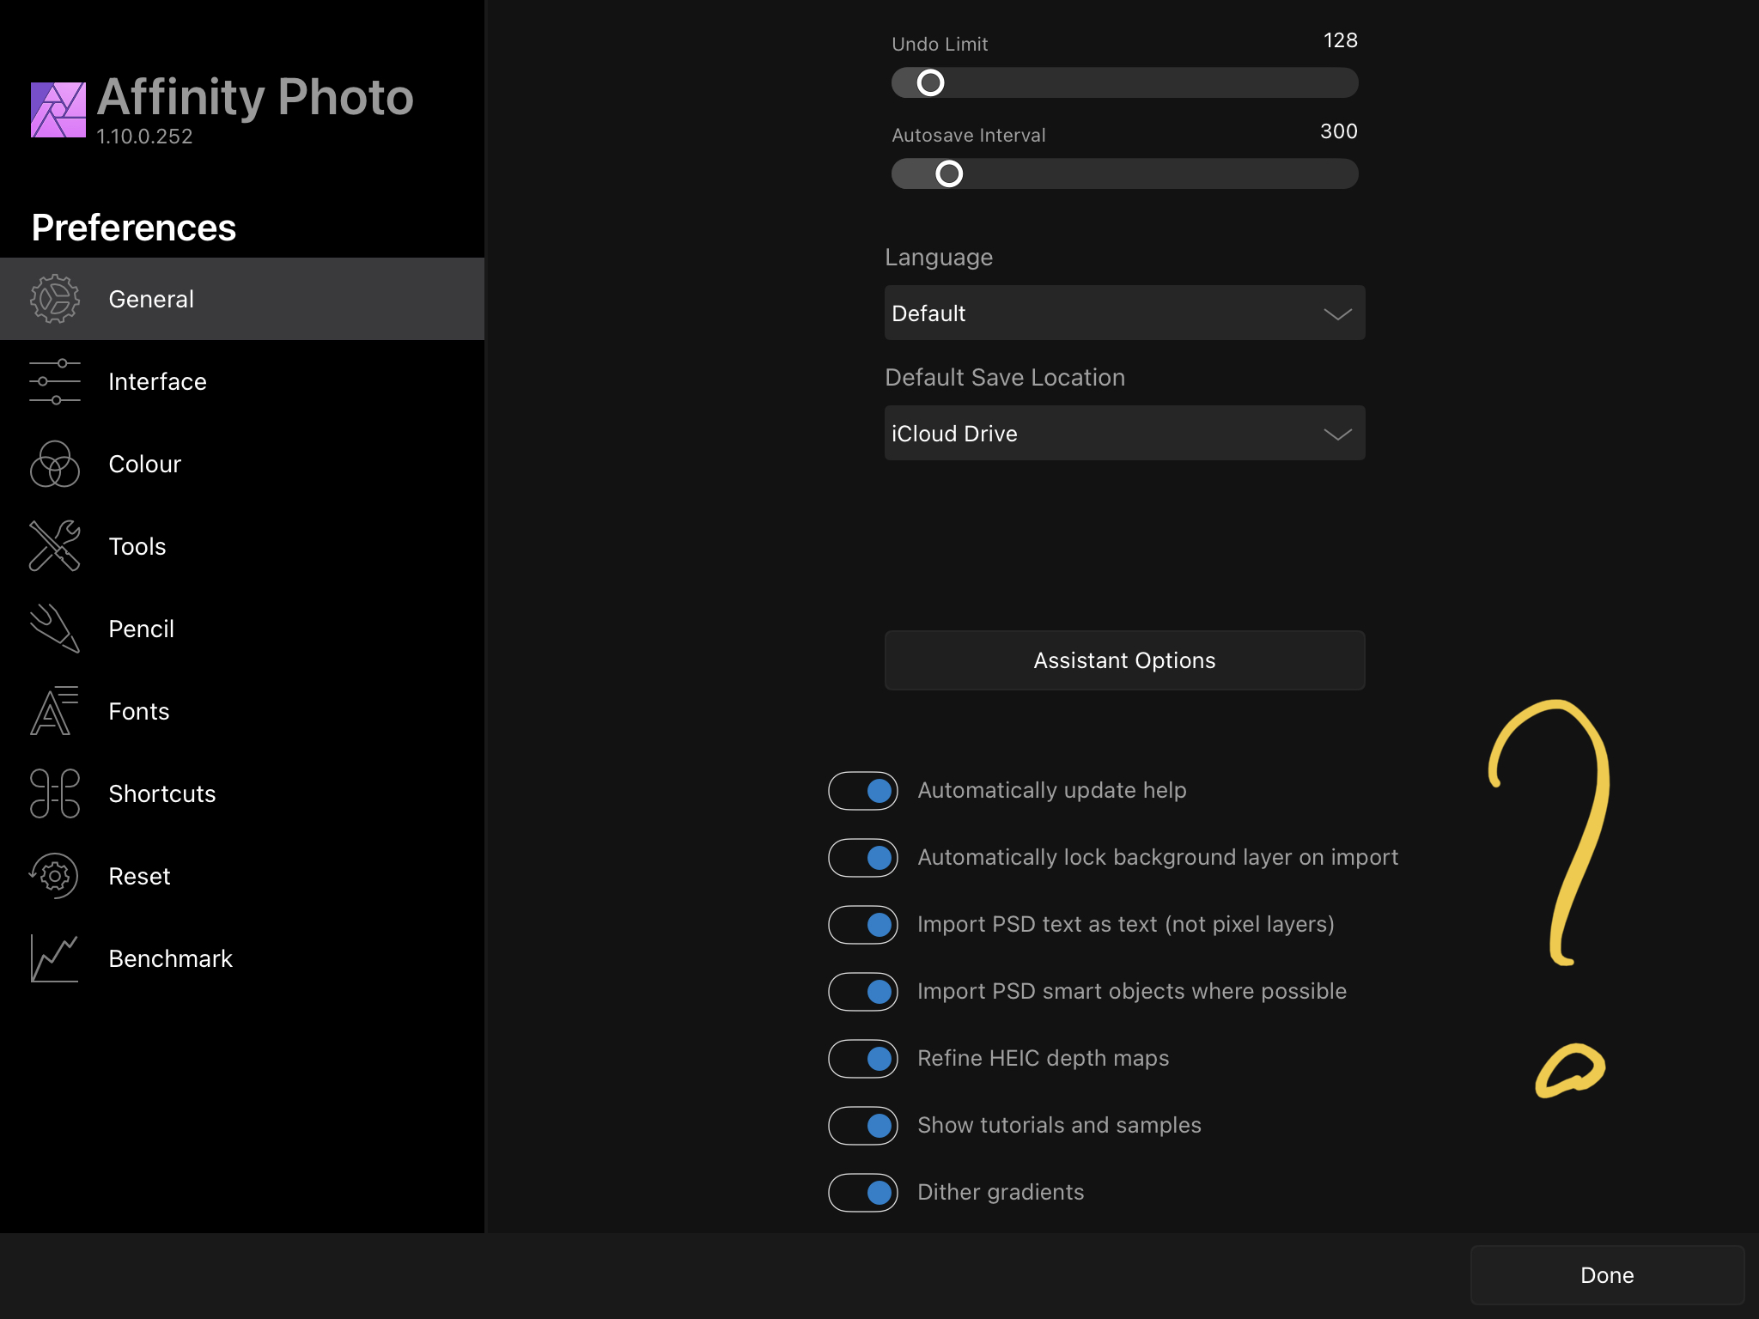
Task: Open the General preferences section
Action: pyautogui.click(x=242, y=299)
